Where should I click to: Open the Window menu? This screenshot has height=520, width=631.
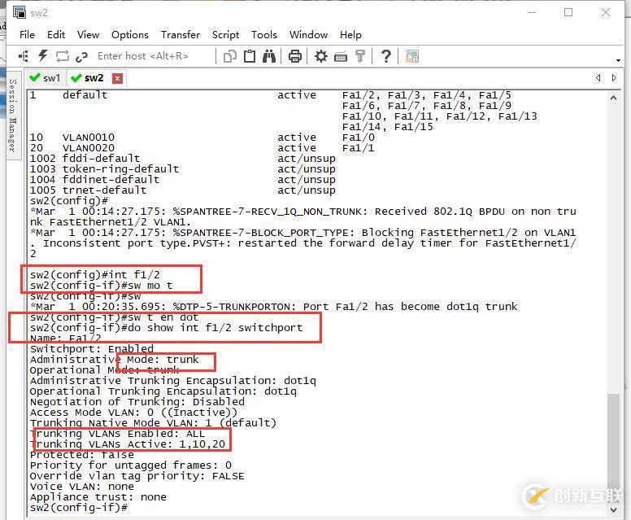coord(308,35)
